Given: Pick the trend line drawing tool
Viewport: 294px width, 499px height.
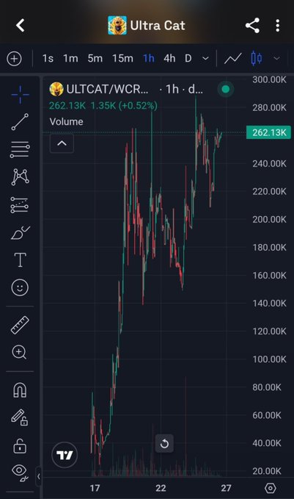Looking at the screenshot, I should click(x=20, y=121).
